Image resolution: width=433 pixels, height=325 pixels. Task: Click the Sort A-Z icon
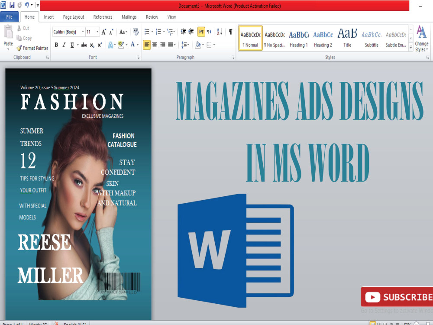(x=220, y=32)
